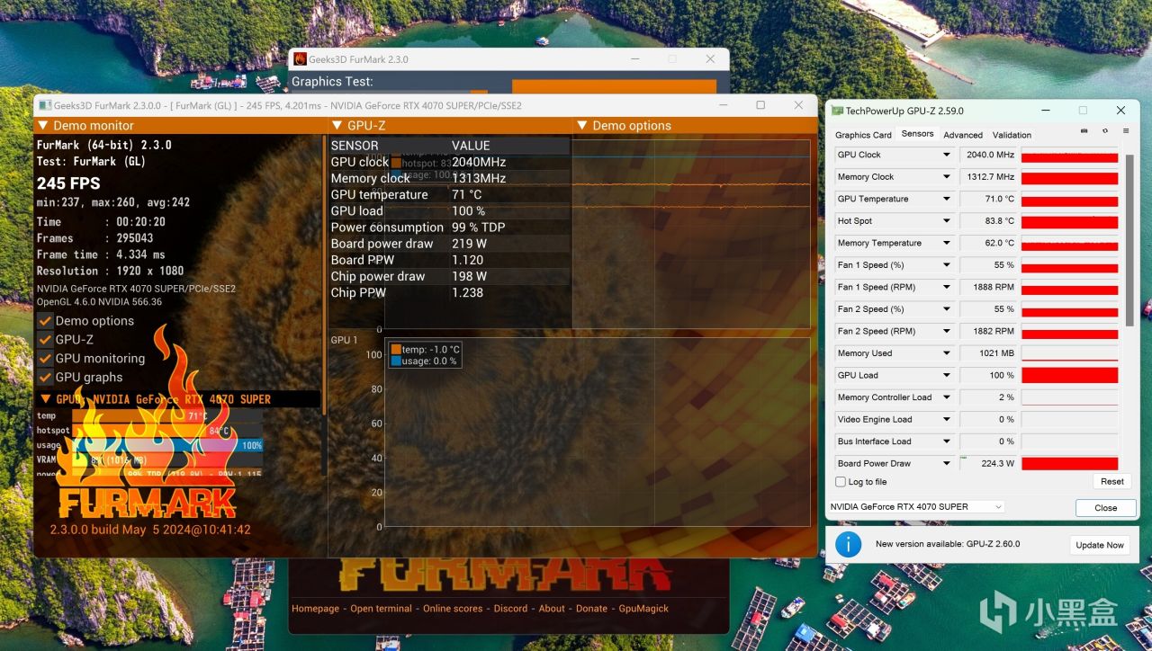The height and width of the screenshot is (651, 1152).
Task: Open the Video Engine Load dropdown
Action: coord(946,419)
